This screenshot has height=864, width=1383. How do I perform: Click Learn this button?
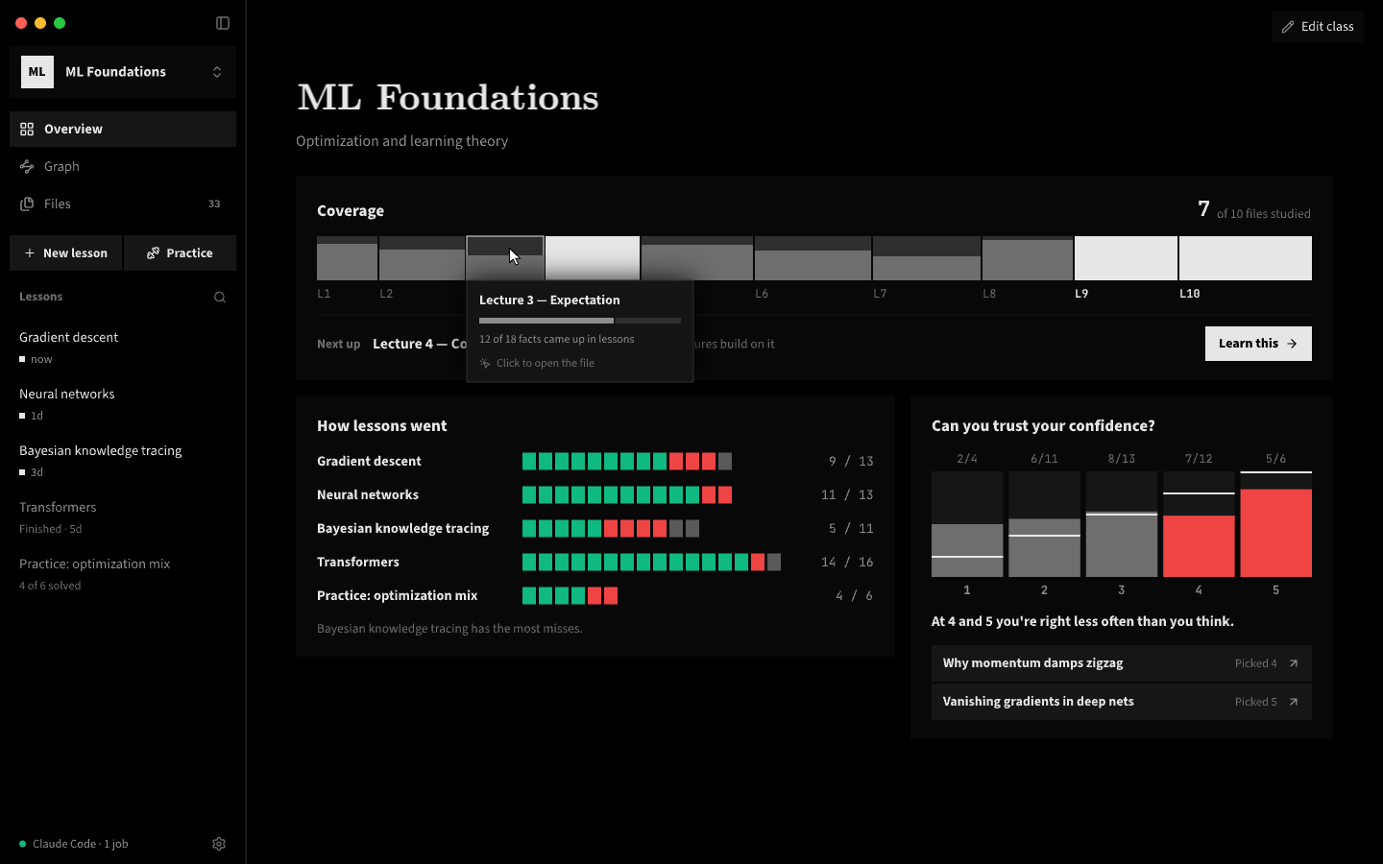pos(1258,344)
